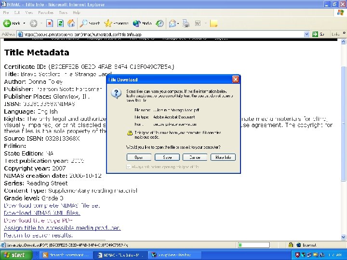Expand the Links toolbar chevron

[344, 33]
